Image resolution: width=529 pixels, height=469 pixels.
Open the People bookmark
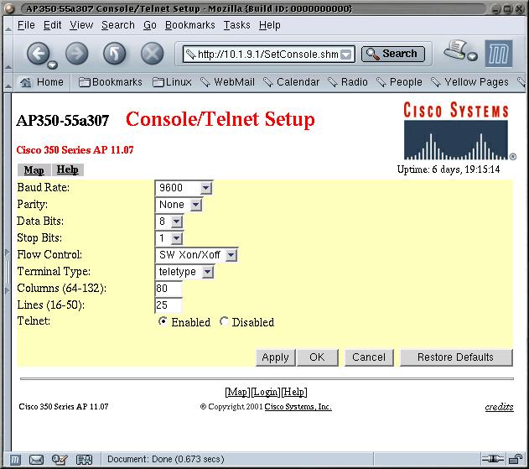point(399,82)
